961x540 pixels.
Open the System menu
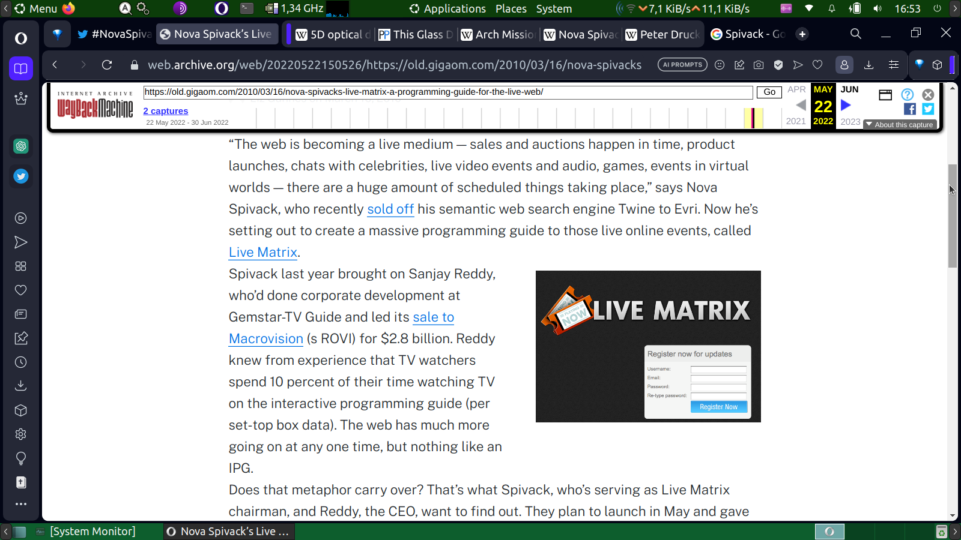tap(554, 8)
